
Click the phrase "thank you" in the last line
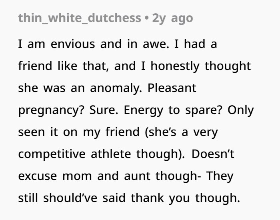point(160,198)
